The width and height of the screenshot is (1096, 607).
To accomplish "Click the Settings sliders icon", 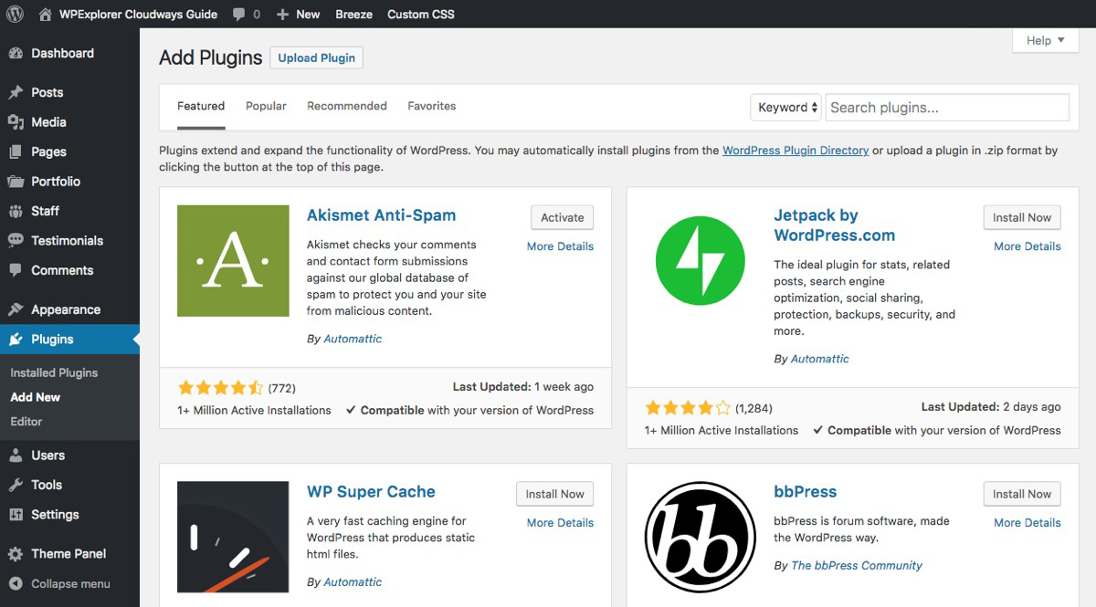I will click(x=16, y=515).
